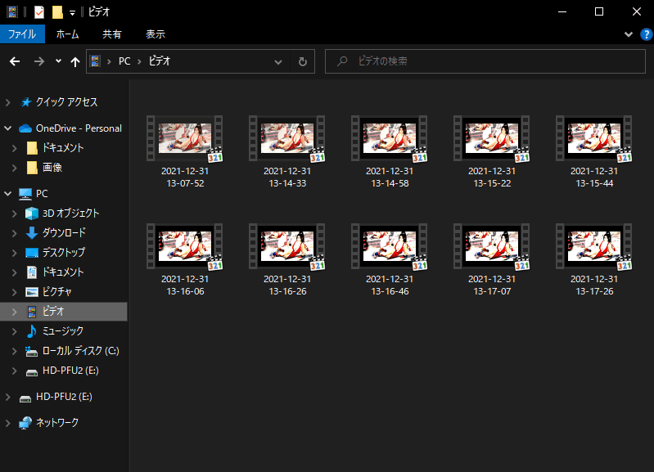
Task: Switch to the 表示 ribbon tab
Action: [x=156, y=34]
